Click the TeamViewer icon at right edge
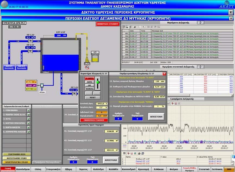Image resolution: width=235 pixels, height=172 pixels. (233, 157)
